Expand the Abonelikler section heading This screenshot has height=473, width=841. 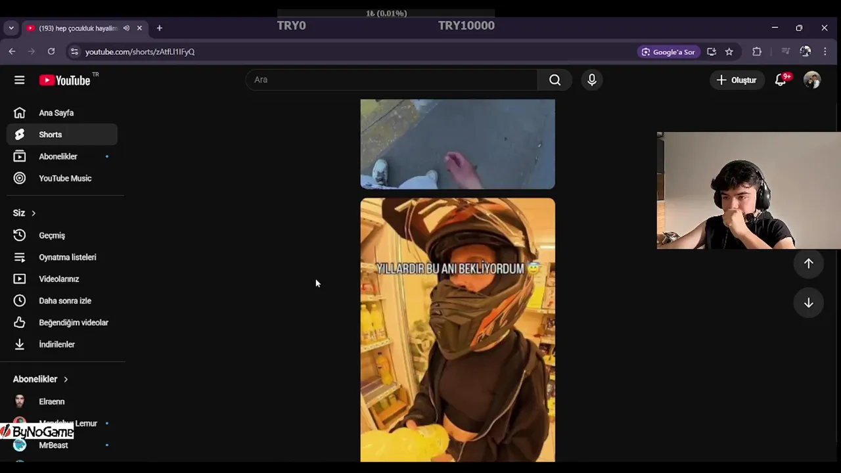[41, 379]
